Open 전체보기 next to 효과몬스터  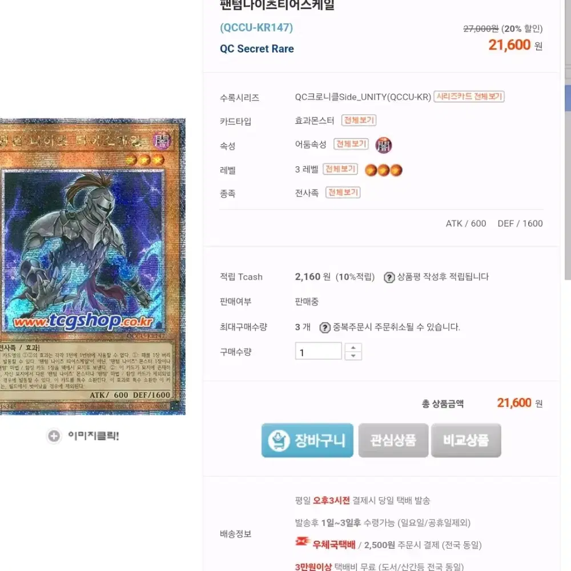pyautogui.click(x=359, y=120)
